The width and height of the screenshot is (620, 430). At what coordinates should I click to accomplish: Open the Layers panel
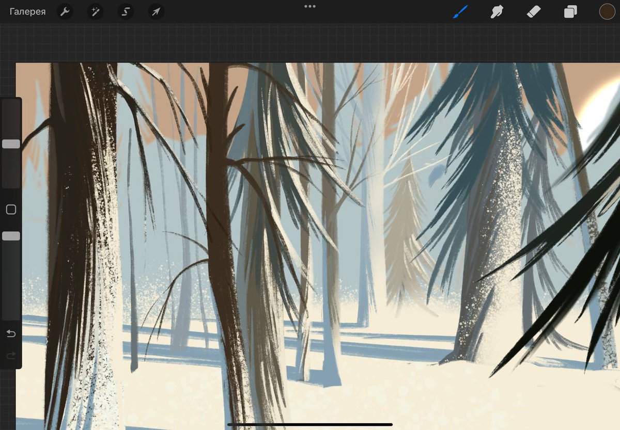pyautogui.click(x=570, y=11)
